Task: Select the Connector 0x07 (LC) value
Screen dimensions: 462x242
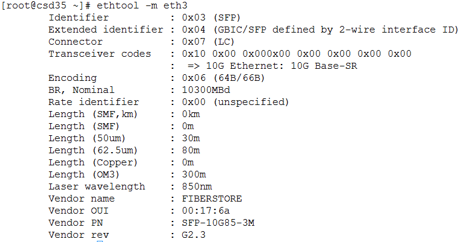Action: coord(208,42)
